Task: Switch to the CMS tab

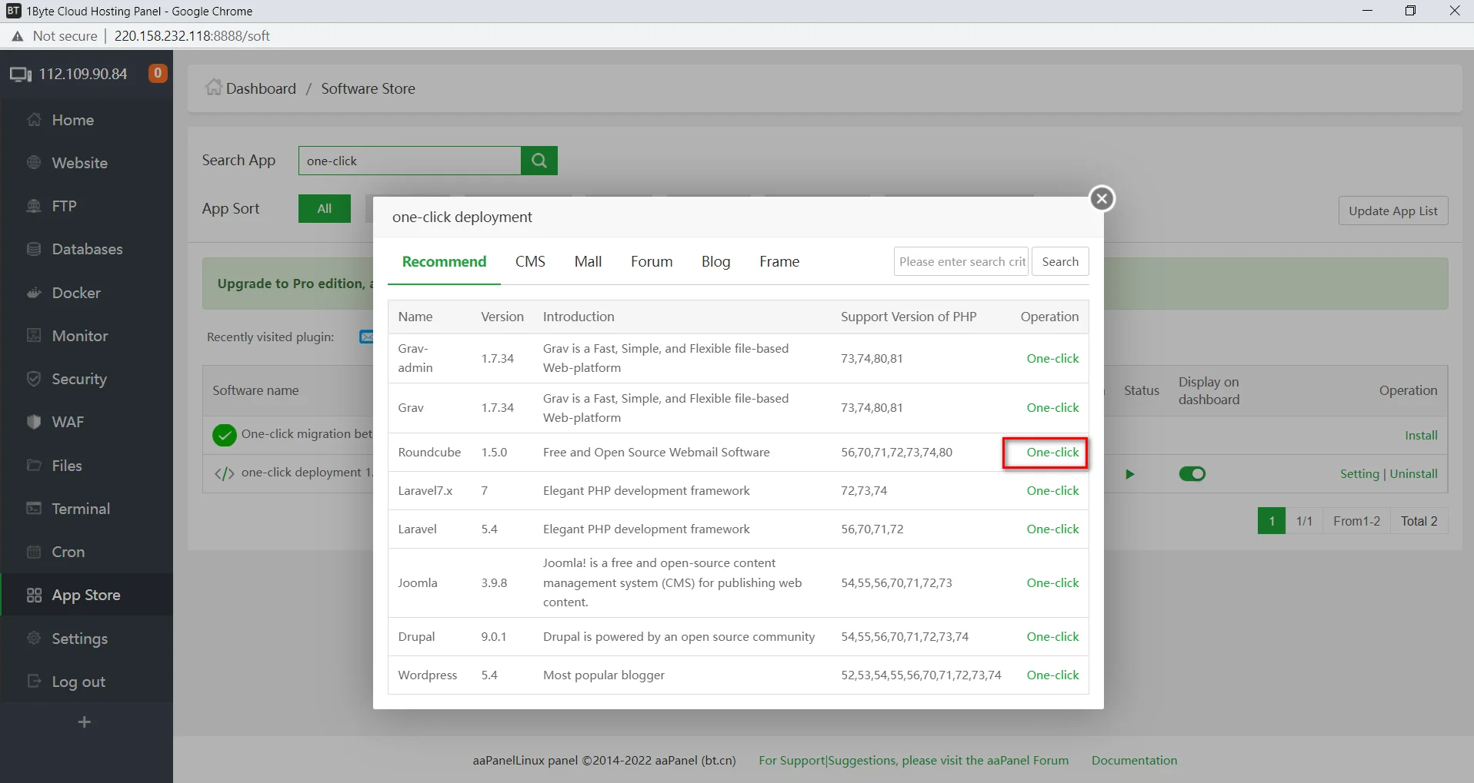Action: [530, 261]
